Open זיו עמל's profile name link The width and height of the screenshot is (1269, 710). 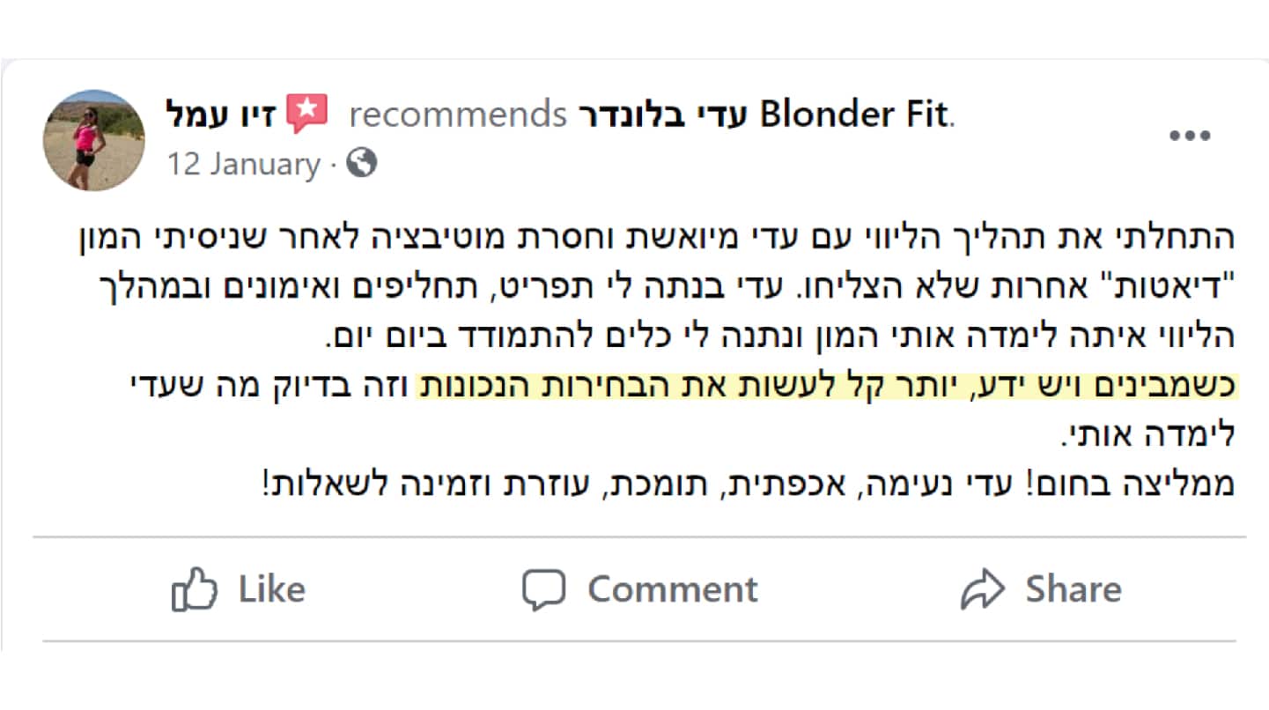221,114
